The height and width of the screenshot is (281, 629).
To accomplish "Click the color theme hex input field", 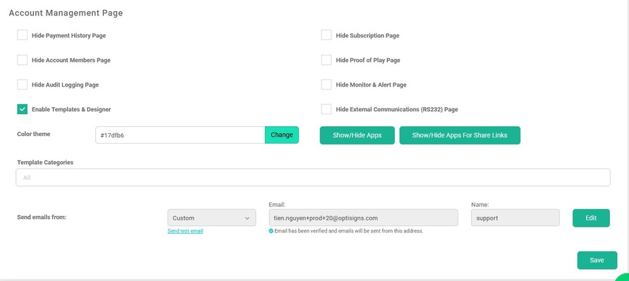I will coord(180,135).
